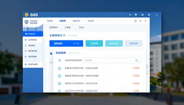Click the round icon of first list row
Screen dimensions: 184x105
click(x=60, y=68)
